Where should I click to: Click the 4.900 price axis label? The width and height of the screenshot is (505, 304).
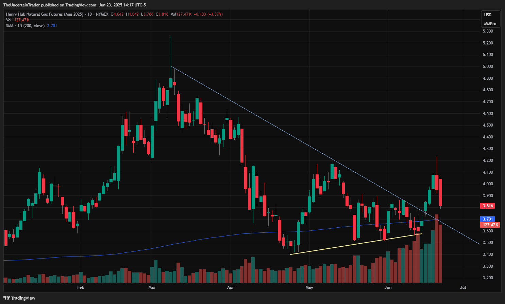point(488,78)
